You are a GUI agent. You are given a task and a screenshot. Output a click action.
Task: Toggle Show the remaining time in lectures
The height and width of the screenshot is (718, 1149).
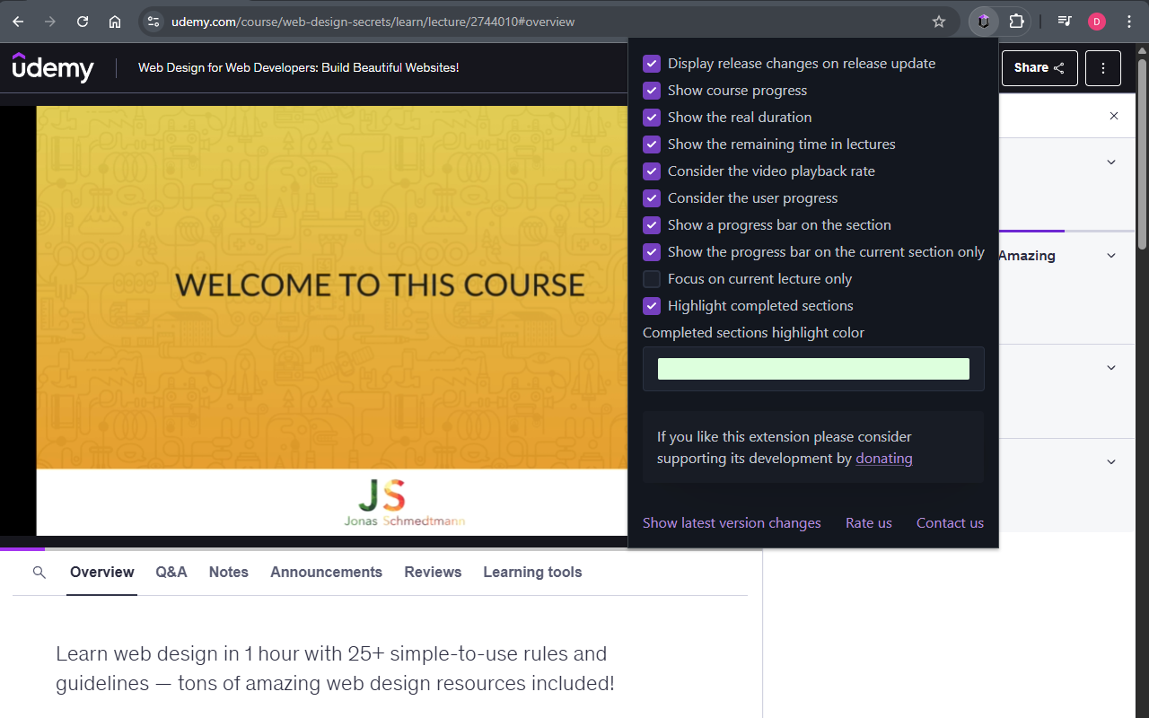(x=652, y=144)
